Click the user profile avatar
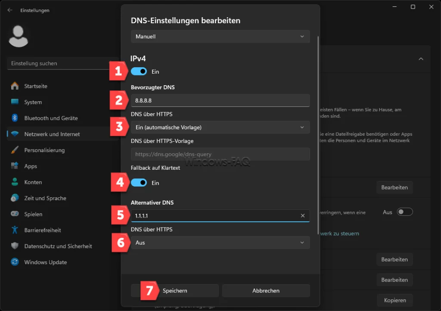Screen dimensions: 441x311 pyautogui.click(x=18, y=36)
